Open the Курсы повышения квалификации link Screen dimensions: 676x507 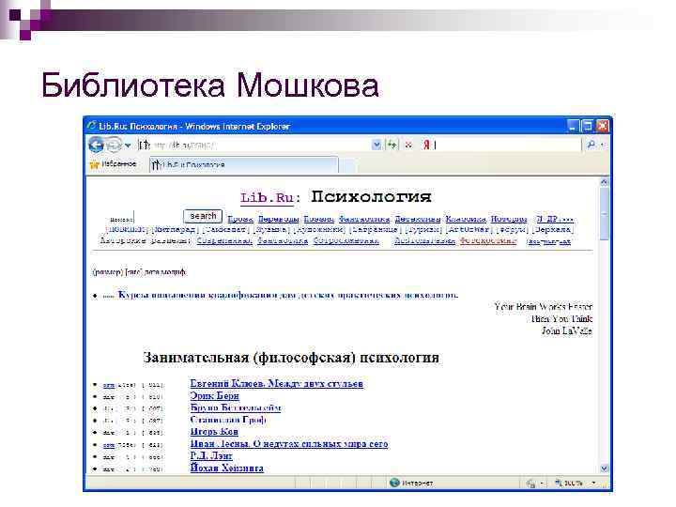click(288, 295)
